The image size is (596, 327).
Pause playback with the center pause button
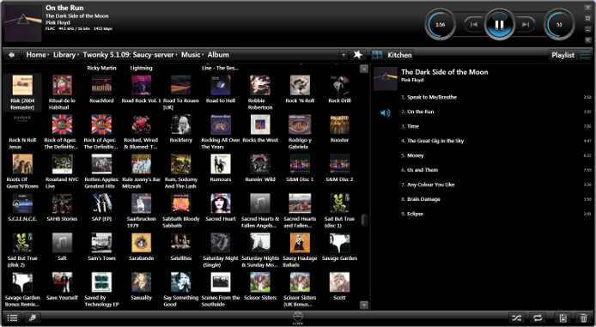(499, 25)
